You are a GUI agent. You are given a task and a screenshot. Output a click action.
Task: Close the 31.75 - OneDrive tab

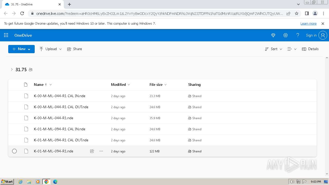pos(60,4)
